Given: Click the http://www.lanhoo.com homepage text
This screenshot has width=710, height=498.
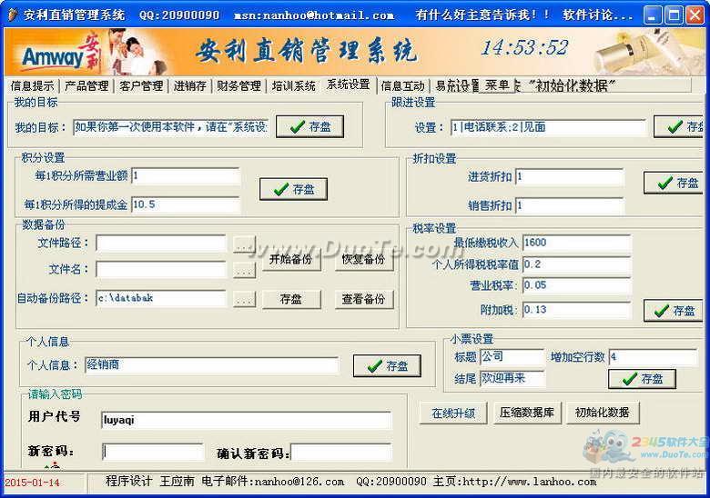Looking at the screenshot, I should click(530, 482).
